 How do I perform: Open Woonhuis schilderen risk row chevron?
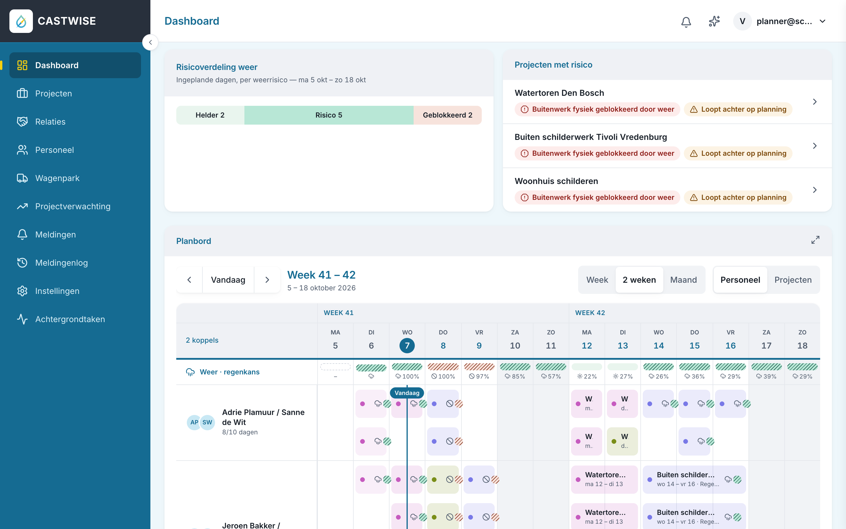click(815, 190)
